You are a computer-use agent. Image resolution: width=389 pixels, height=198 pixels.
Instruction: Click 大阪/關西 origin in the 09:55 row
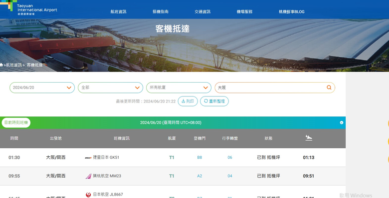pos(56,176)
